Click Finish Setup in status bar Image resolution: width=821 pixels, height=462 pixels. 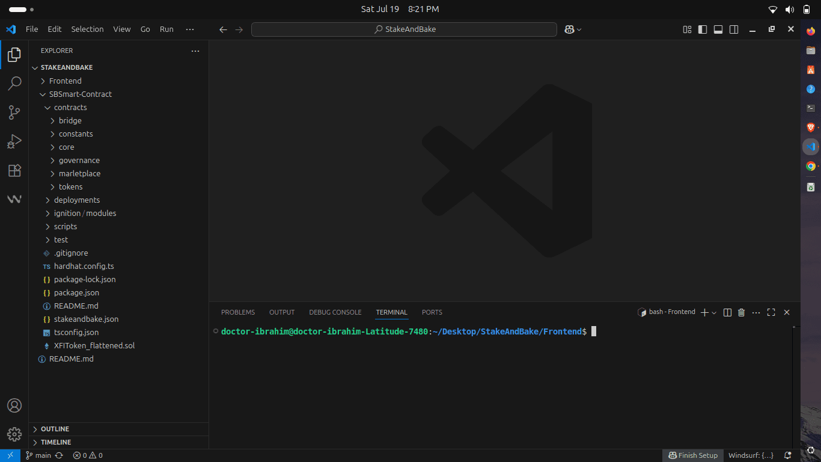[x=693, y=455]
